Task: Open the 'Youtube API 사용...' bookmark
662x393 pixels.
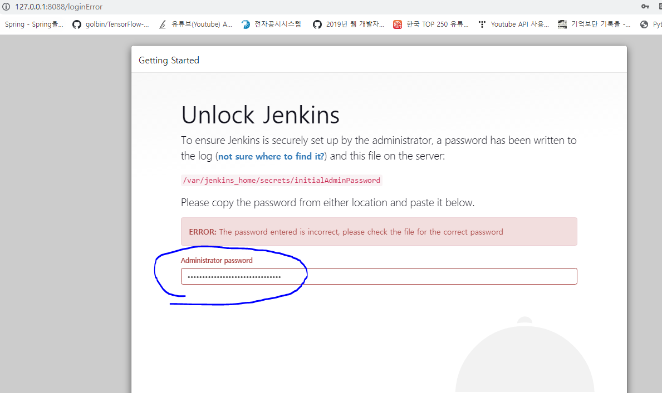Action: [x=513, y=24]
